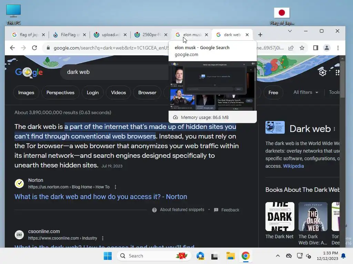Image resolution: width=353 pixels, height=264 pixels.
Task: Open Chrome side panel
Action: coord(316,48)
